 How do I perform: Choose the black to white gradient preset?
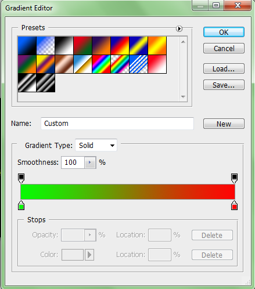[64, 46]
